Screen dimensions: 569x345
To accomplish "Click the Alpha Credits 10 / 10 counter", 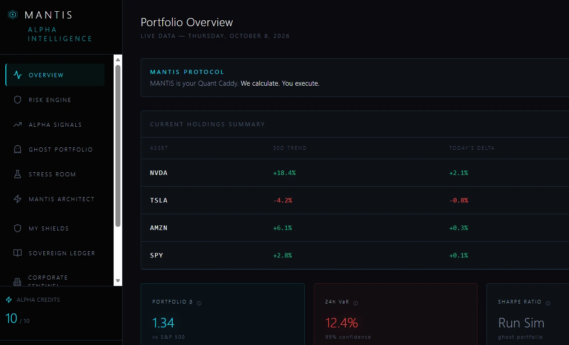I will point(18,319).
